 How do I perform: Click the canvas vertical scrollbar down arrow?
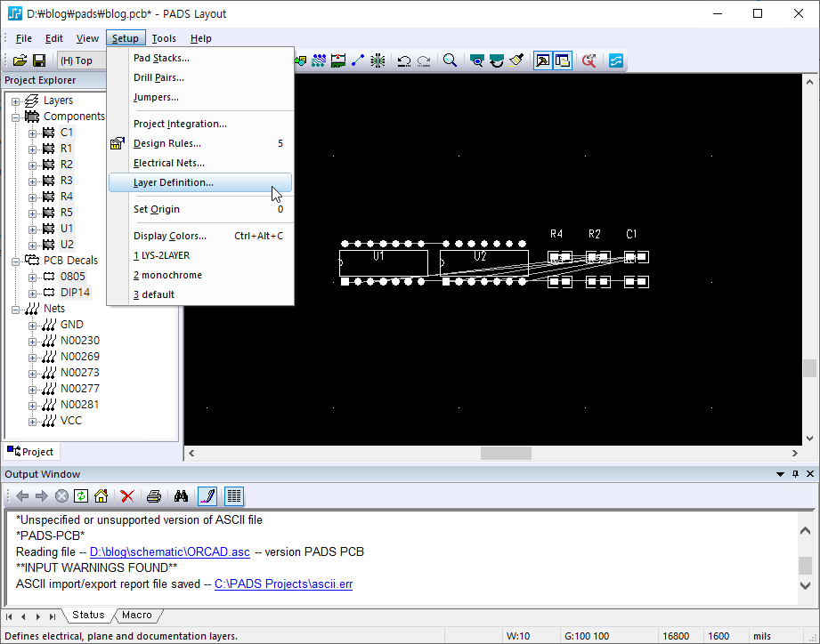click(809, 439)
